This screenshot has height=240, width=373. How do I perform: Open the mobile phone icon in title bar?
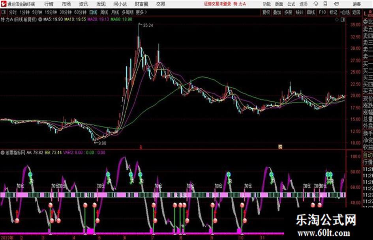pyautogui.click(x=325, y=4)
